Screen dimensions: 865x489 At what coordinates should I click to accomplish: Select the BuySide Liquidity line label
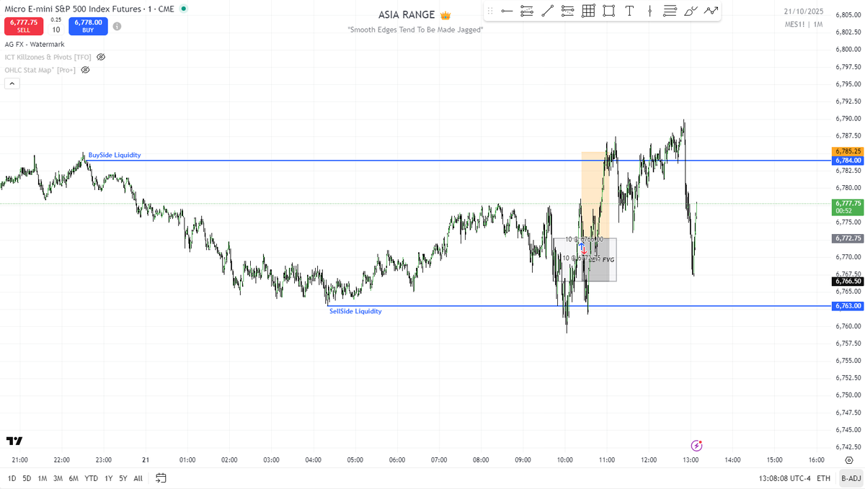pos(115,155)
